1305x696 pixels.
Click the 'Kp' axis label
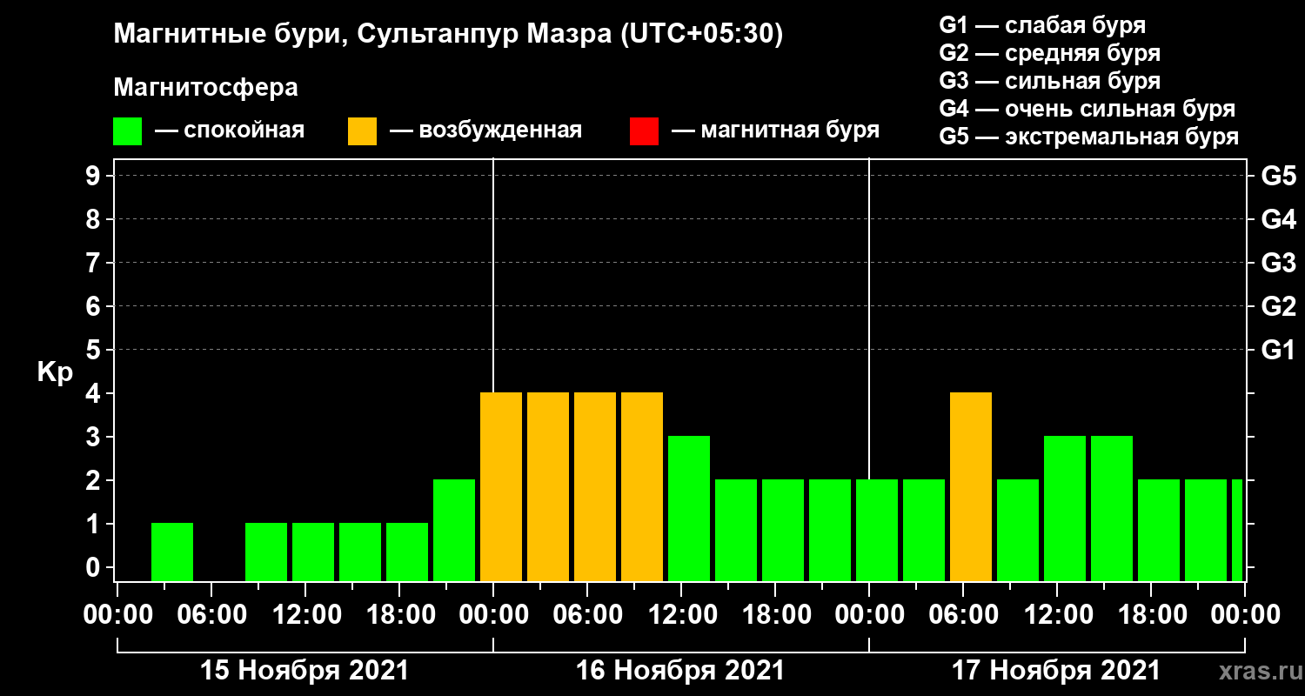coord(55,372)
